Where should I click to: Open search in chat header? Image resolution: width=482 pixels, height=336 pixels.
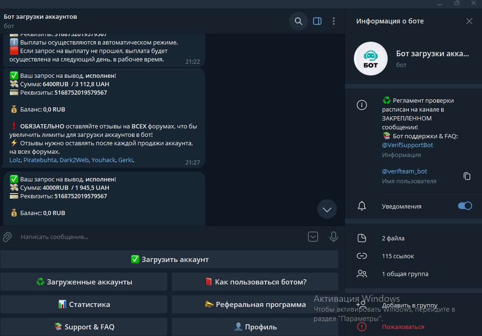pyautogui.click(x=298, y=21)
